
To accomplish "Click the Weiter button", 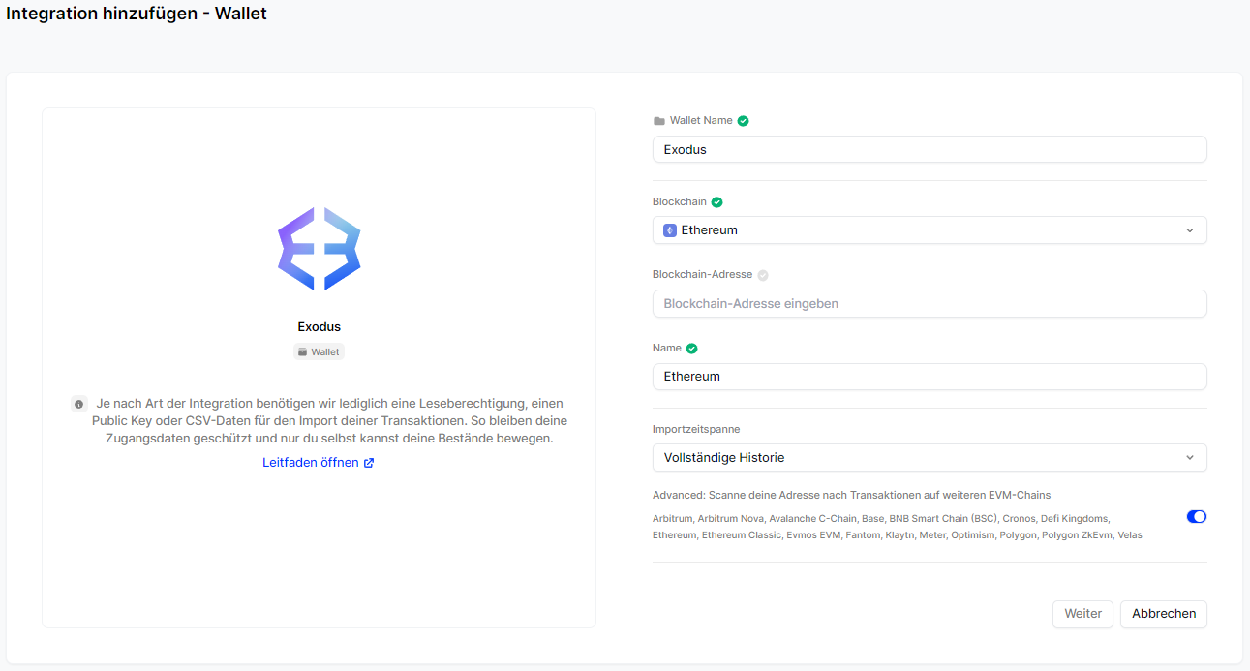I will pos(1082,614).
